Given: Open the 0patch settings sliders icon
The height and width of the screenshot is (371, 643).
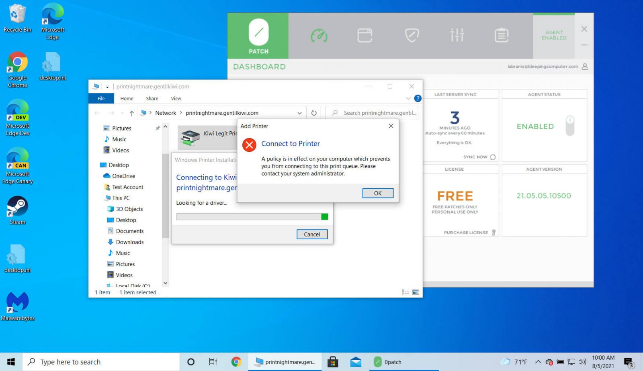Looking at the screenshot, I should 457,35.
